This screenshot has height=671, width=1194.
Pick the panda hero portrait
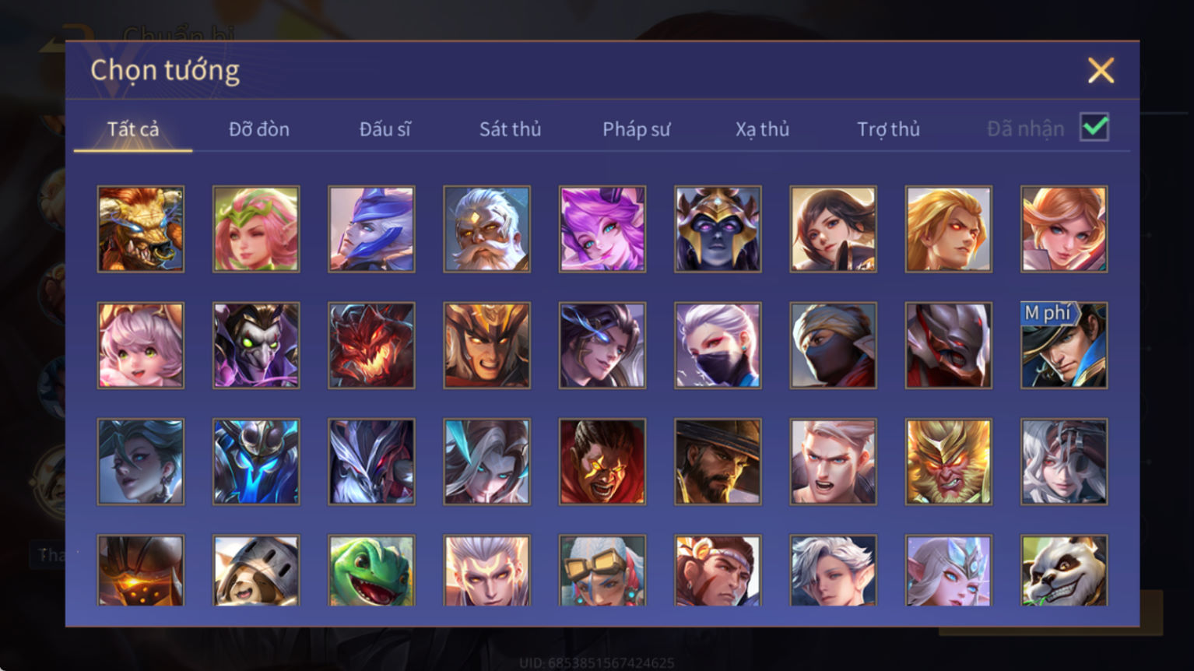point(1064,570)
